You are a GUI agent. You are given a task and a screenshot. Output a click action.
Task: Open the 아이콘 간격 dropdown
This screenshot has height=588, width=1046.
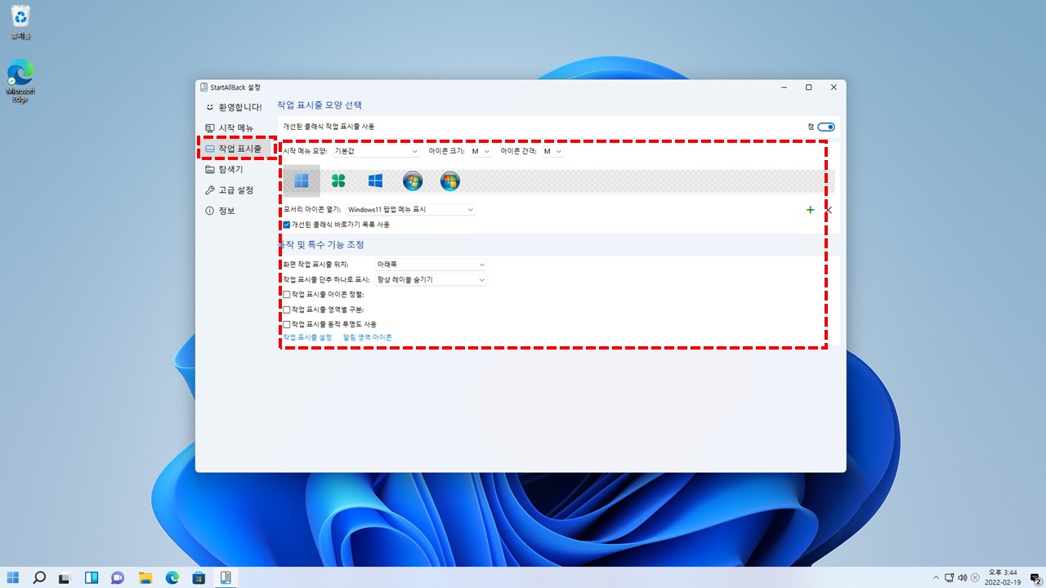[x=552, y=151]
